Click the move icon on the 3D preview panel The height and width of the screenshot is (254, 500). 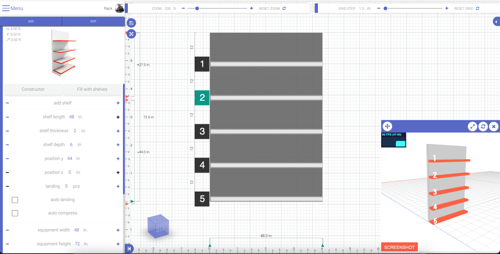pyautogui.click(x=387, y=126)
